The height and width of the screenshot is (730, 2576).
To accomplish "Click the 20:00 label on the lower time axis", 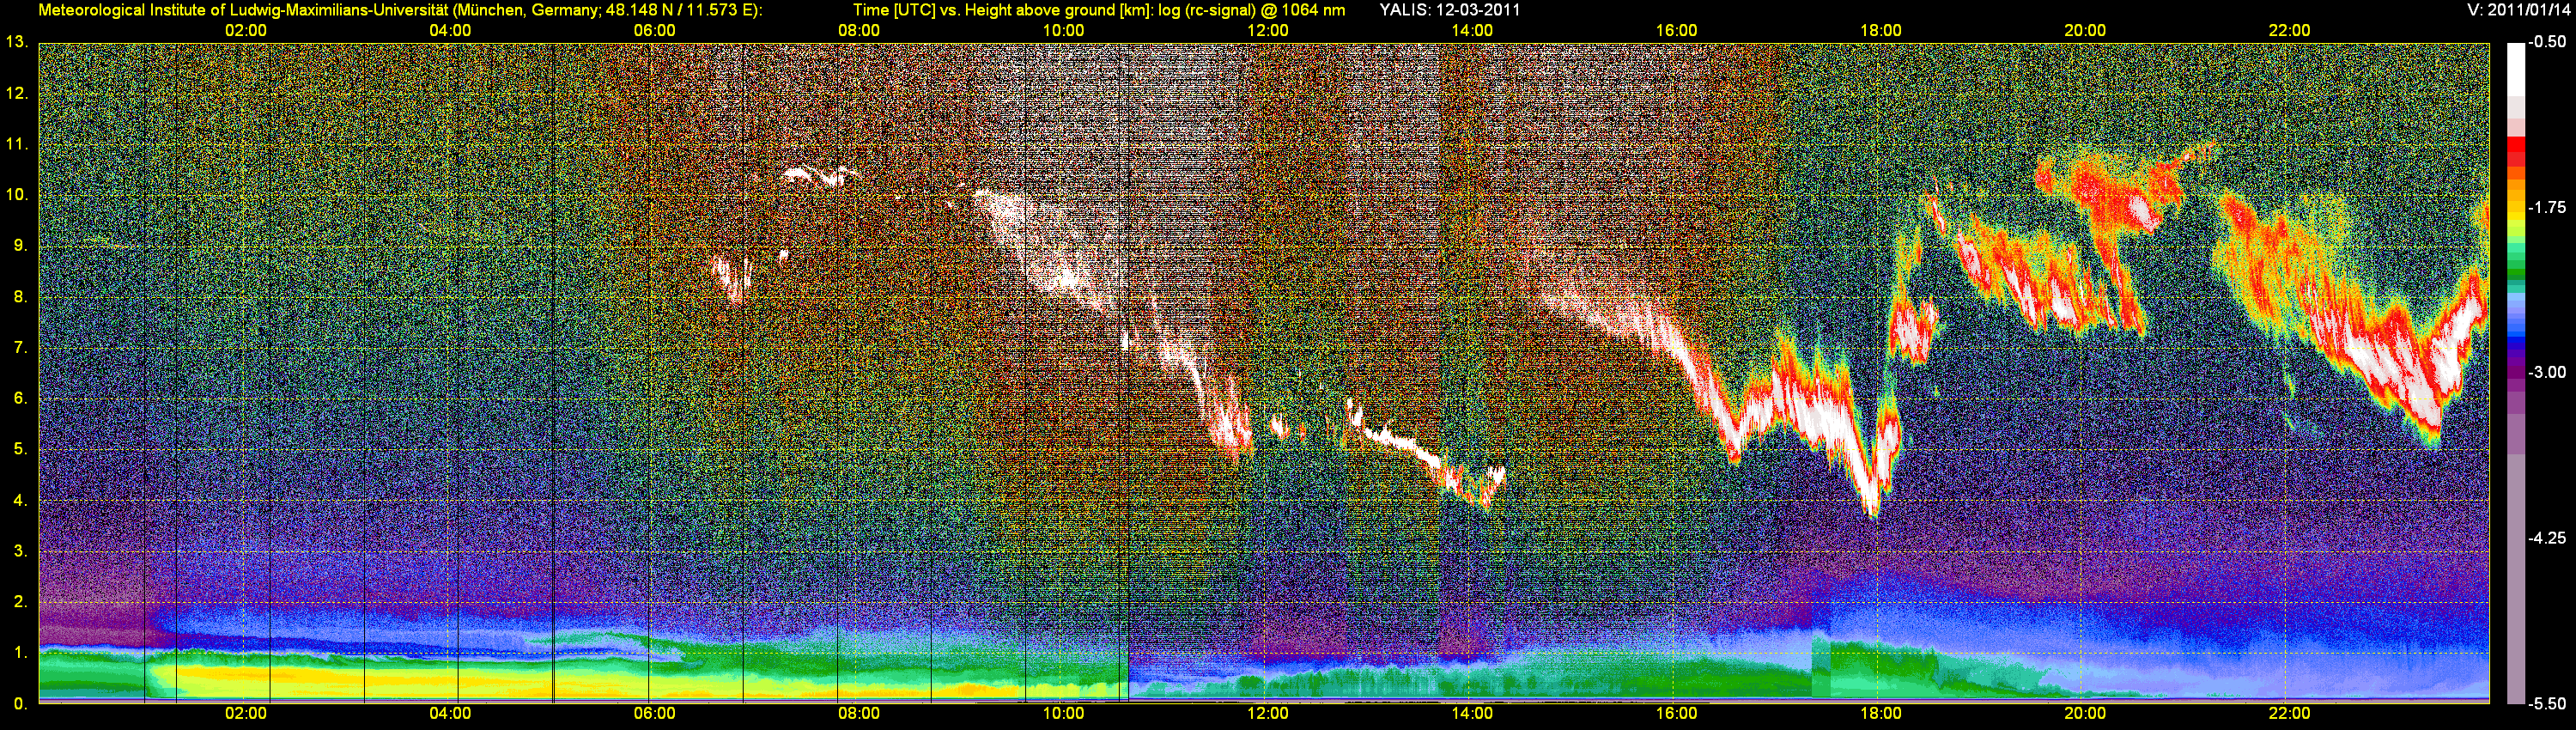I will 2085,713.
